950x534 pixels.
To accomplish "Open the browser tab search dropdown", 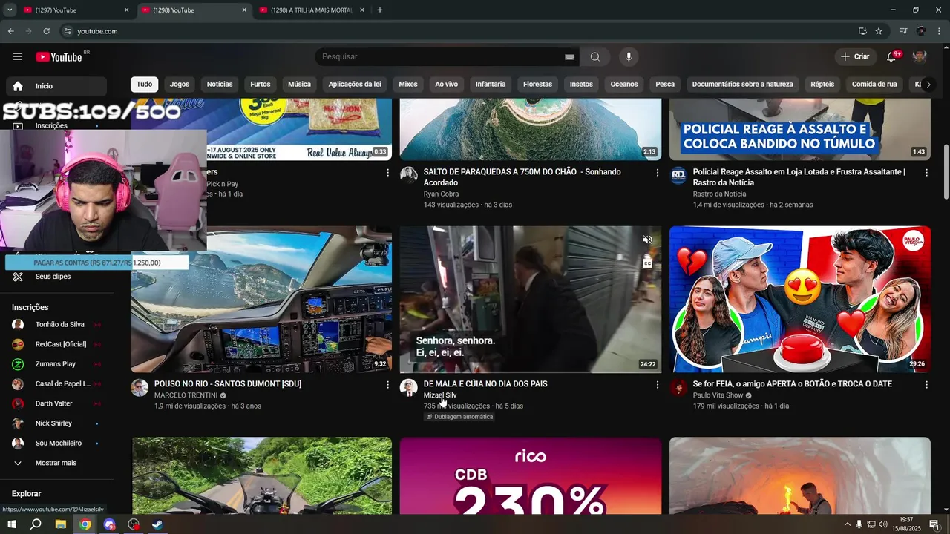I will (10, 10).
